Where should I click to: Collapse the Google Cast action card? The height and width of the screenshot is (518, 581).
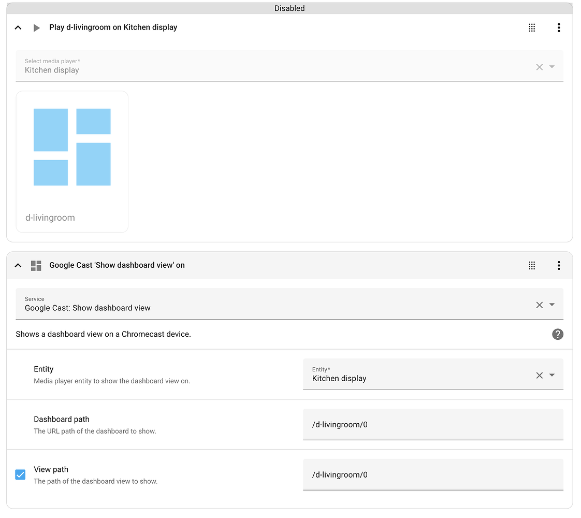click(18, 265)
